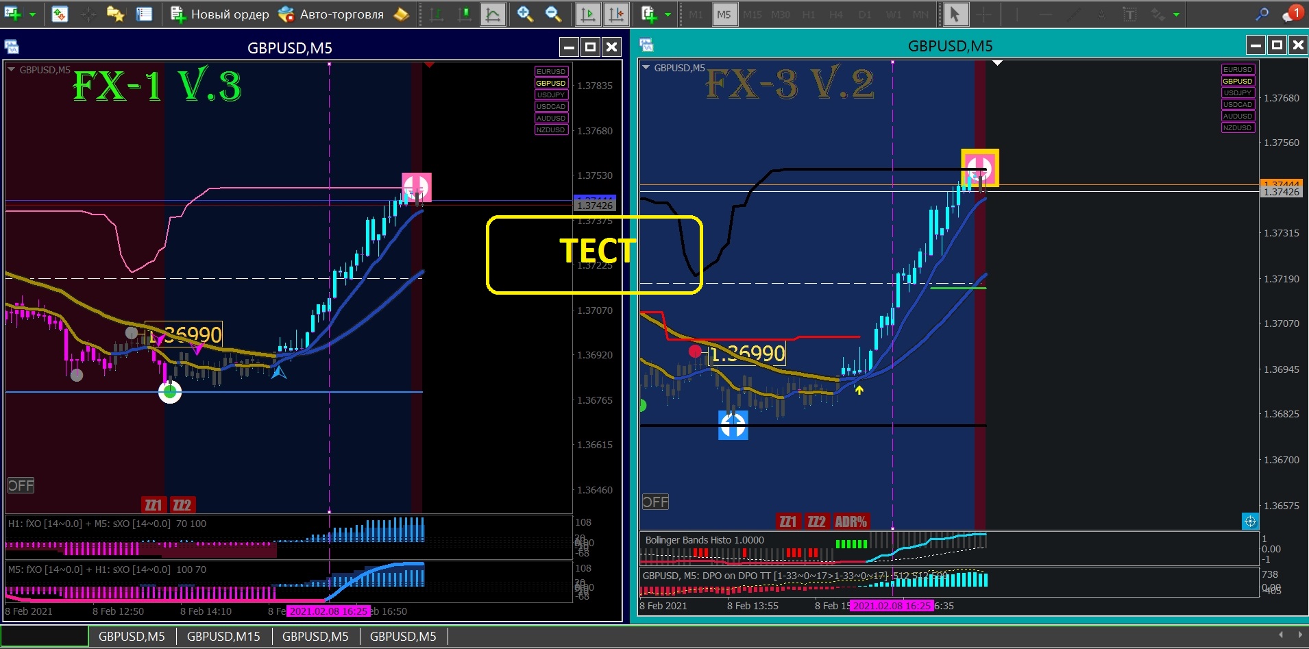Select the H1 timeframe
The width and height of the screenshot is (1309, 649).
[809, 14]
